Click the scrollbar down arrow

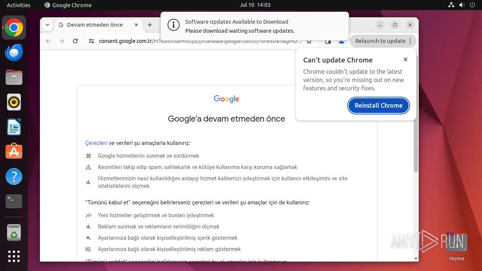(x=416, y=259)
